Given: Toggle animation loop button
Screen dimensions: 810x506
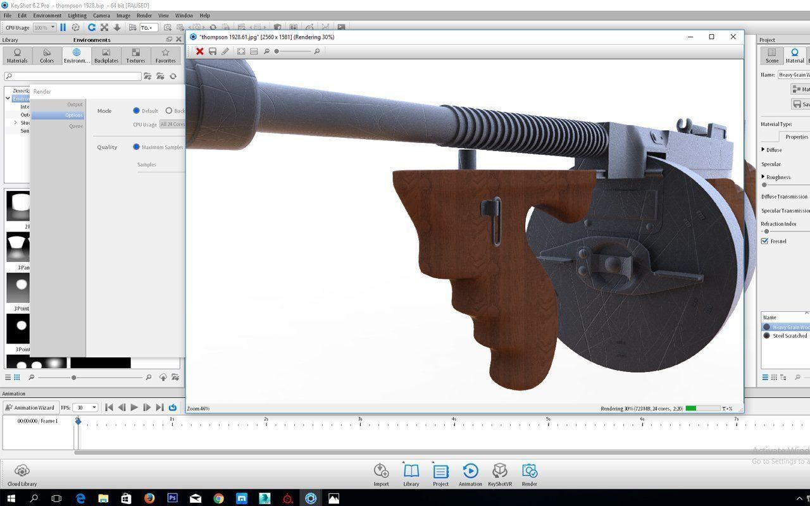Looking at the screenshot, I should tap(172, 407).
